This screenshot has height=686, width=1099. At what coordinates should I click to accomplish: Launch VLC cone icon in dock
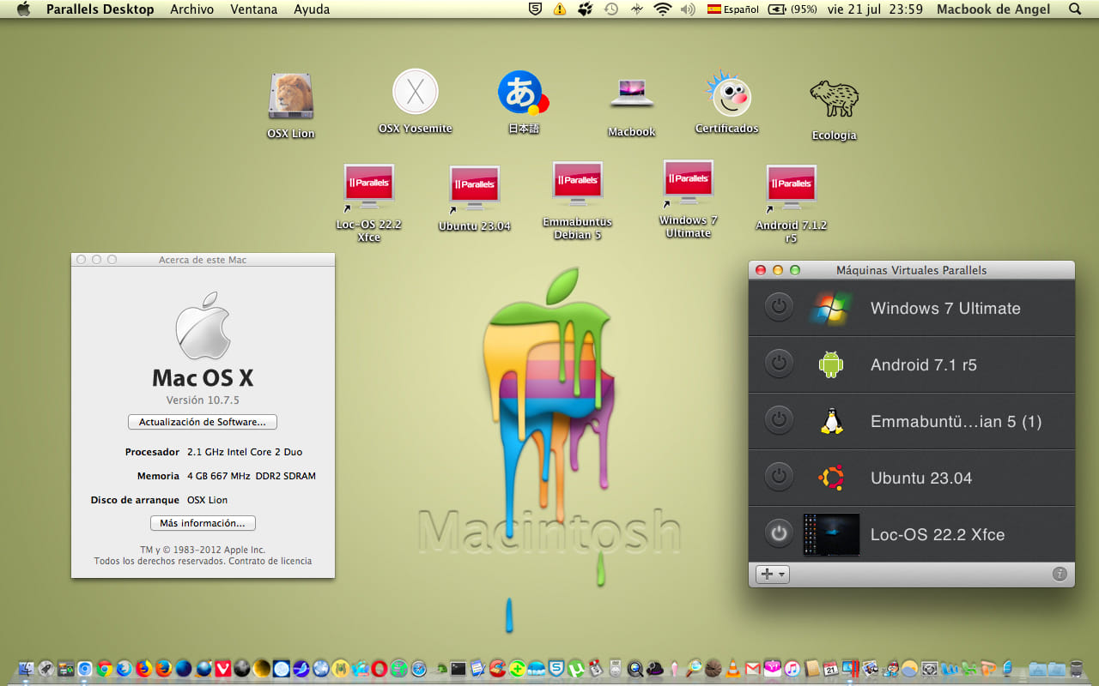pos(733,669)
